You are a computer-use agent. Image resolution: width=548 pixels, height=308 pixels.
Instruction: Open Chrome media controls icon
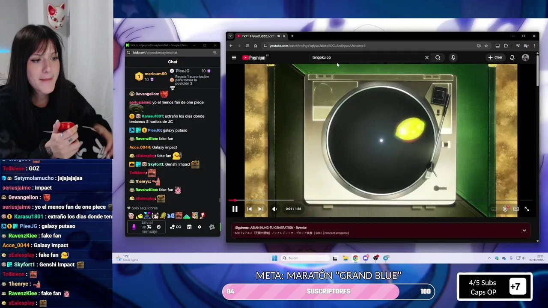pyautogui.click(x=518, y=46)
